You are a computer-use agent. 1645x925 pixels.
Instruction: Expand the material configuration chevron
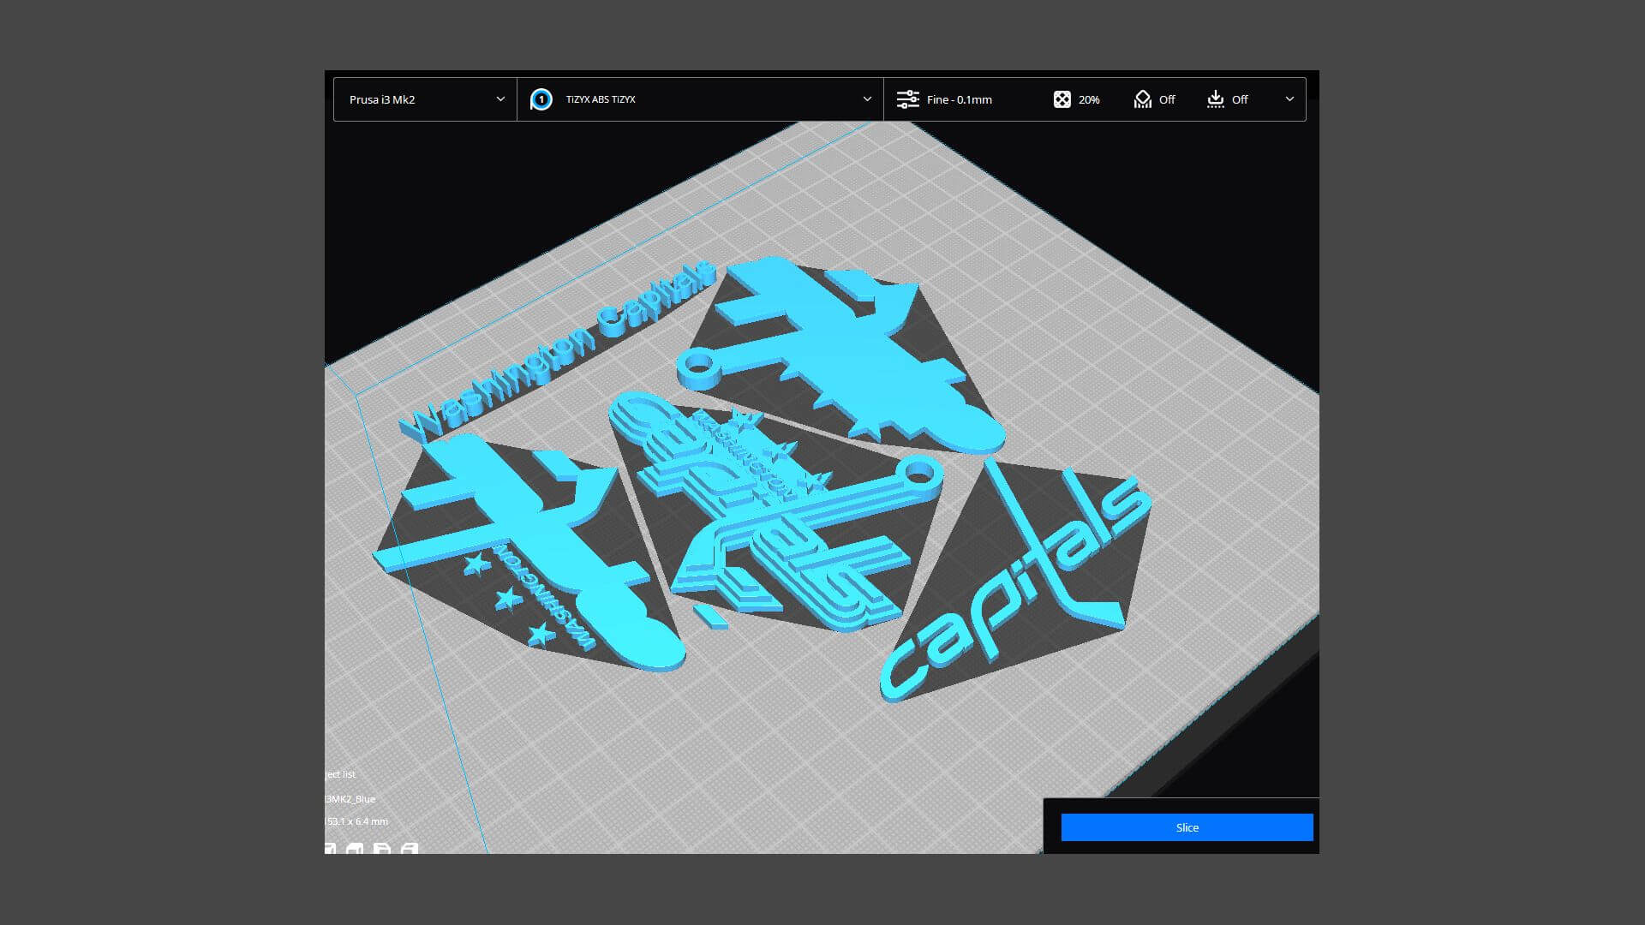(x=867, y=99)
